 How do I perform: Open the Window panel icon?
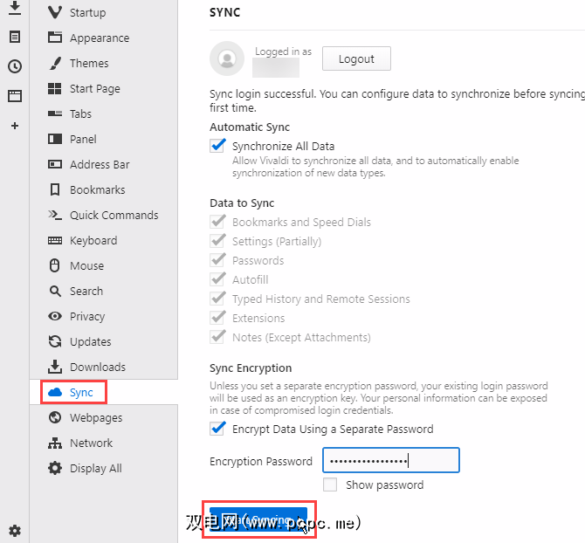(x=15, y=96)
